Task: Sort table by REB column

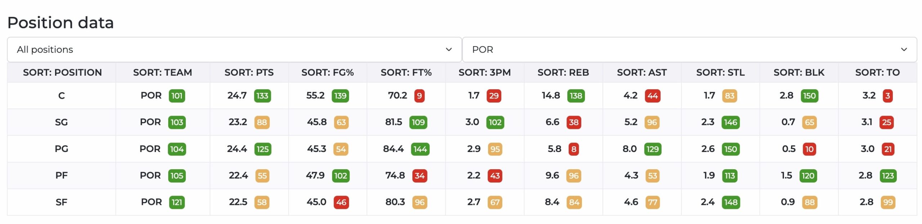Action: [563, 72]
